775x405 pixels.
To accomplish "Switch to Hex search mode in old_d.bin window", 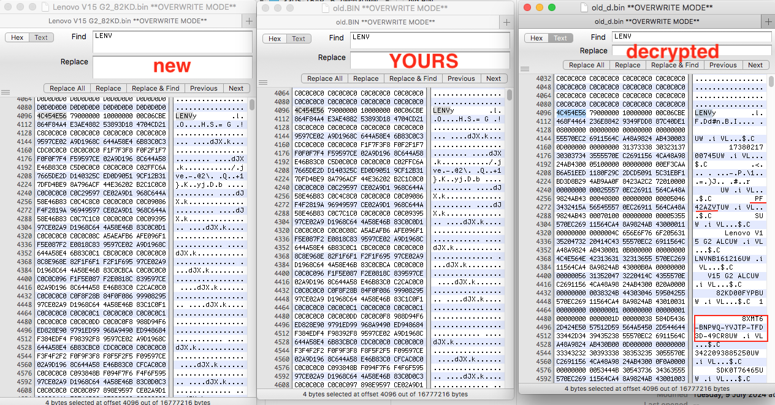I will coord(536,38).
